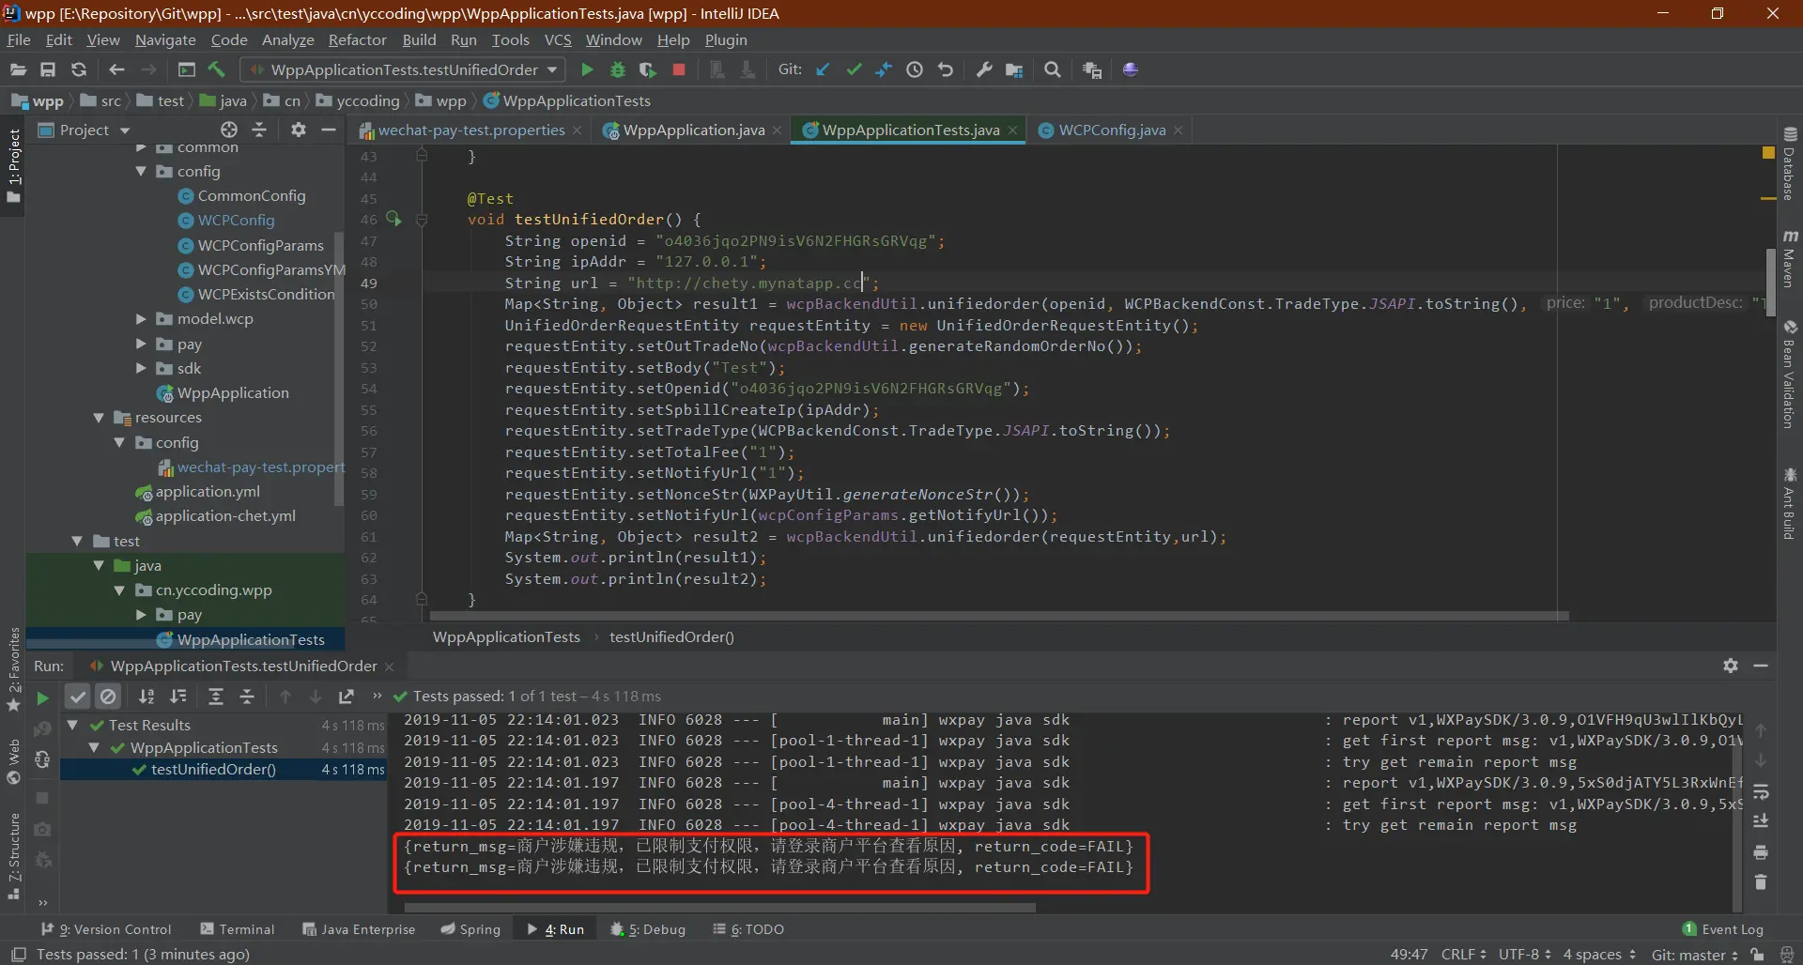1803x965 pixels.
Task: Collapse the resources folder in project tree
Action: tap(99, 418)
